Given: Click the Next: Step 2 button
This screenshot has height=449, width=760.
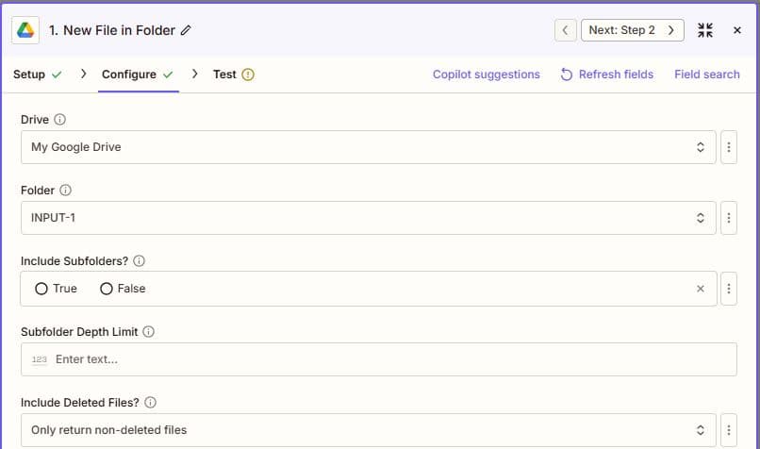Looking at the screenshot, I should click(x=632, y=30).
